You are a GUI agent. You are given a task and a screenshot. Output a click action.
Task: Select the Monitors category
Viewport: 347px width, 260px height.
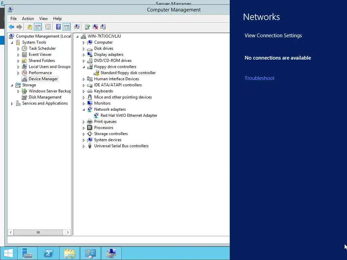coord(102,103)
